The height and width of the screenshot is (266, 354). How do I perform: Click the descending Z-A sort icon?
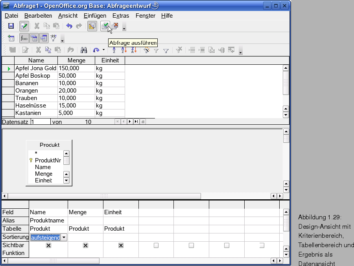coord(135,50)
